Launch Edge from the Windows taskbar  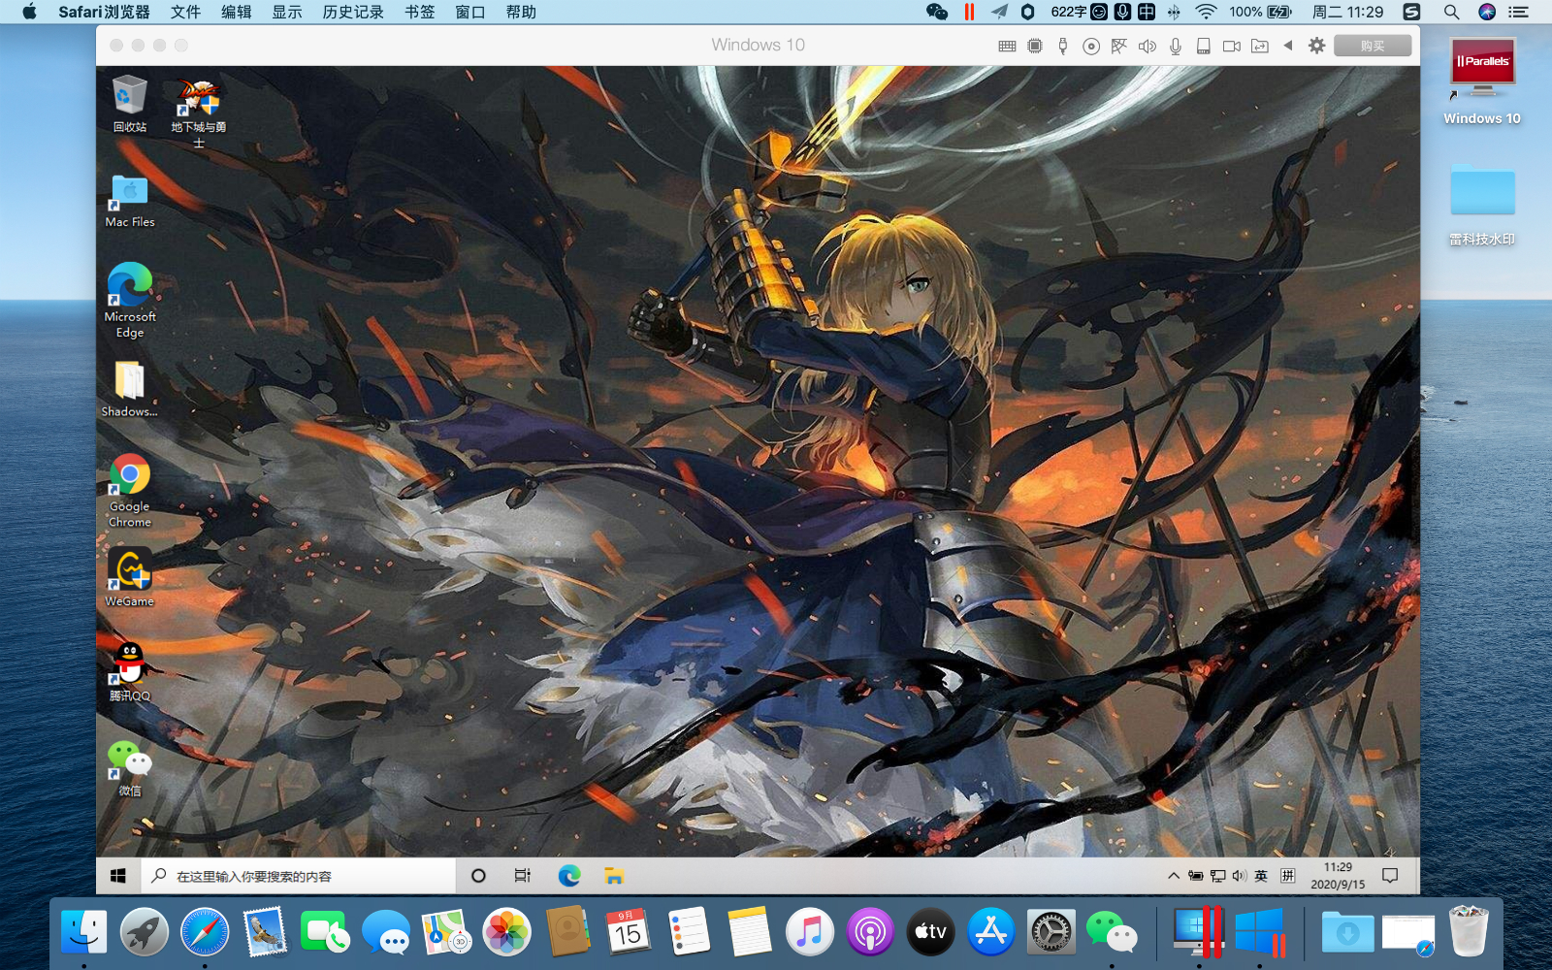coord(569,876)
